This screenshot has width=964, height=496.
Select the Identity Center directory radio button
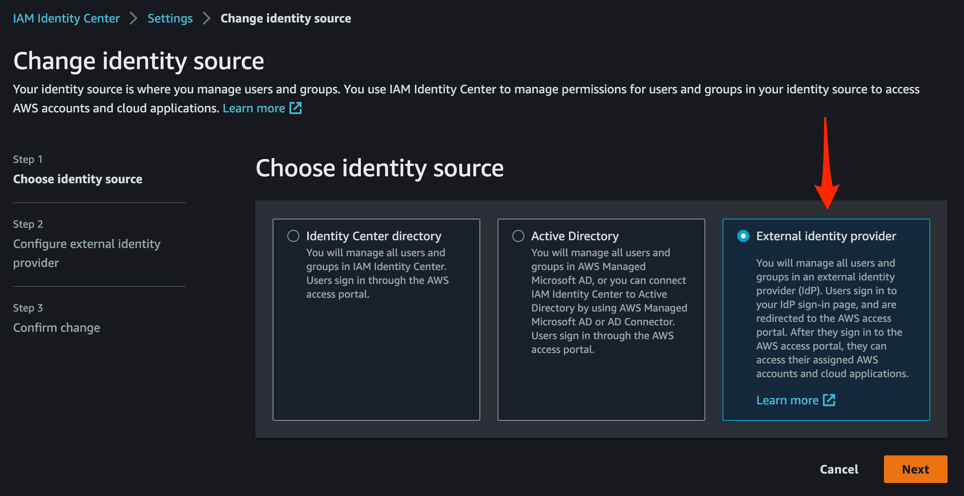tap(293, 236)
